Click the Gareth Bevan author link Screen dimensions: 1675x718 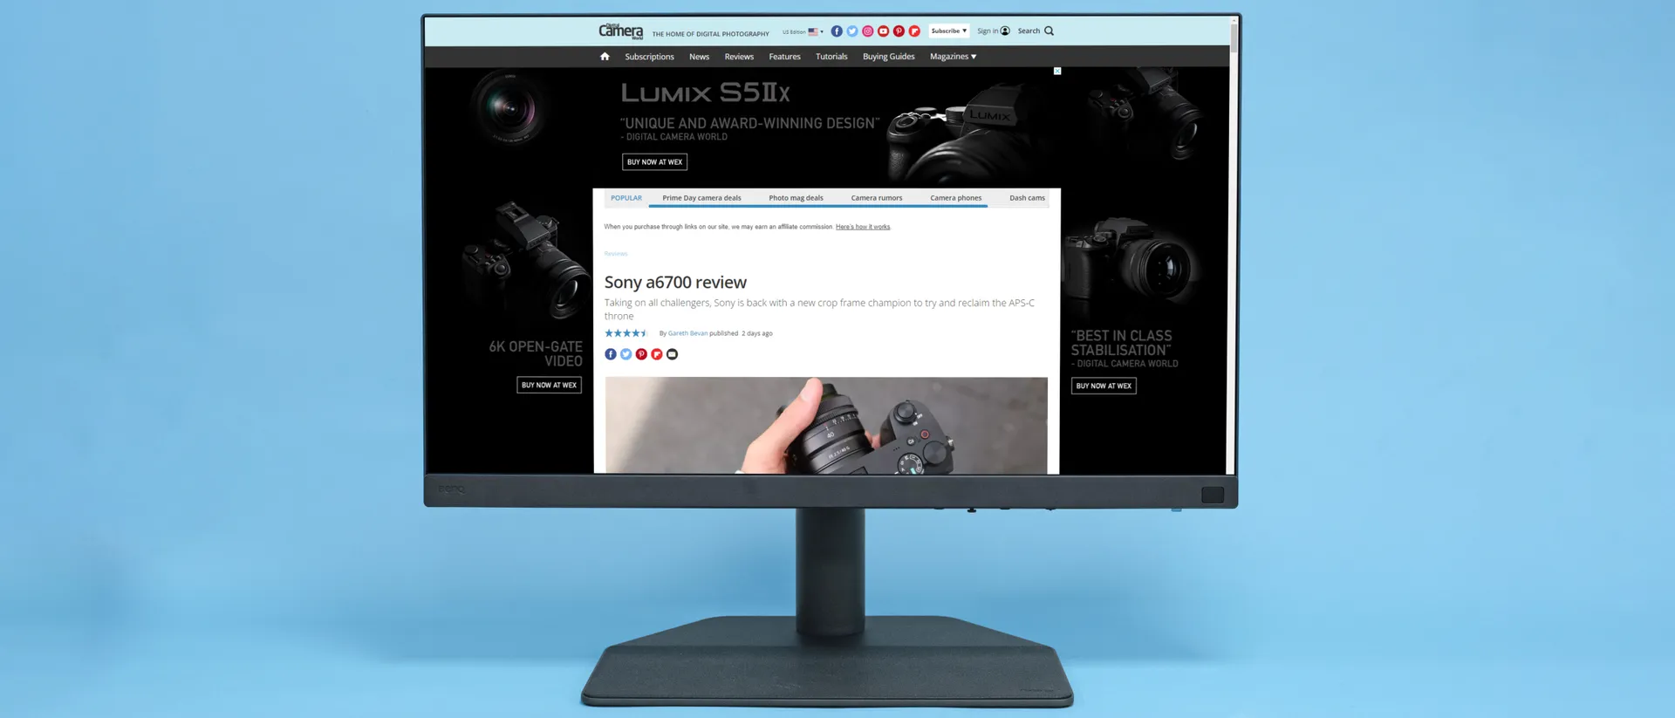687,333
